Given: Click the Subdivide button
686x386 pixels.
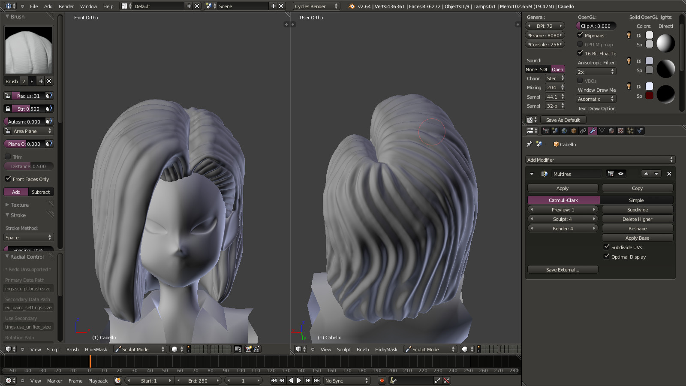Looking at the screenshot, I should pos(637,210).
